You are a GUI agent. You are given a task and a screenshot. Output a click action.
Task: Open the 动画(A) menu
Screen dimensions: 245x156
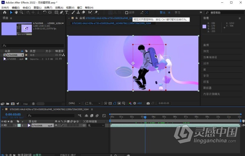pos(59,8)
